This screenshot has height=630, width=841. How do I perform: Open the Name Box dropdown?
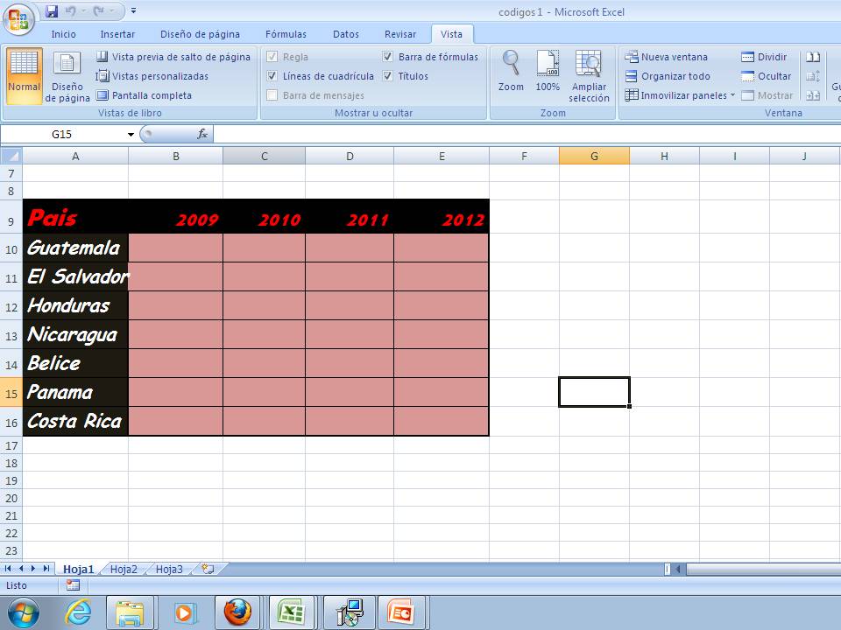click(131, 134)
